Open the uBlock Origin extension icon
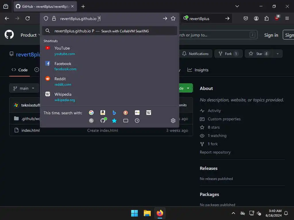 (277, 18)
